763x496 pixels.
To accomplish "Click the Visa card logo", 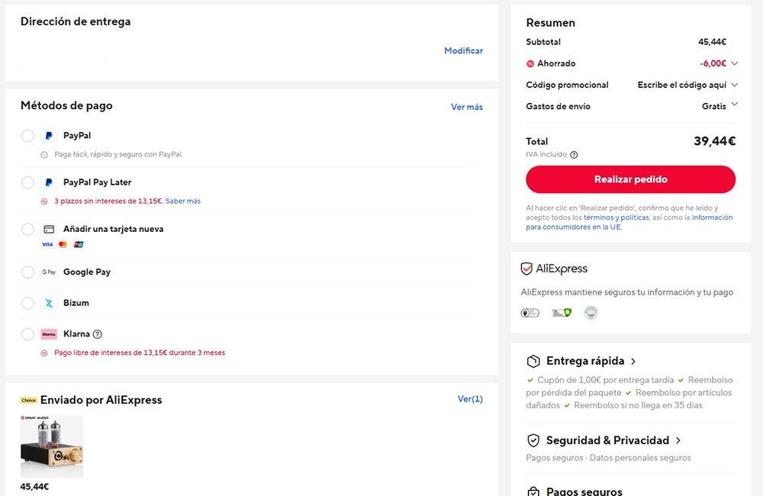I will tap(47, 245).
